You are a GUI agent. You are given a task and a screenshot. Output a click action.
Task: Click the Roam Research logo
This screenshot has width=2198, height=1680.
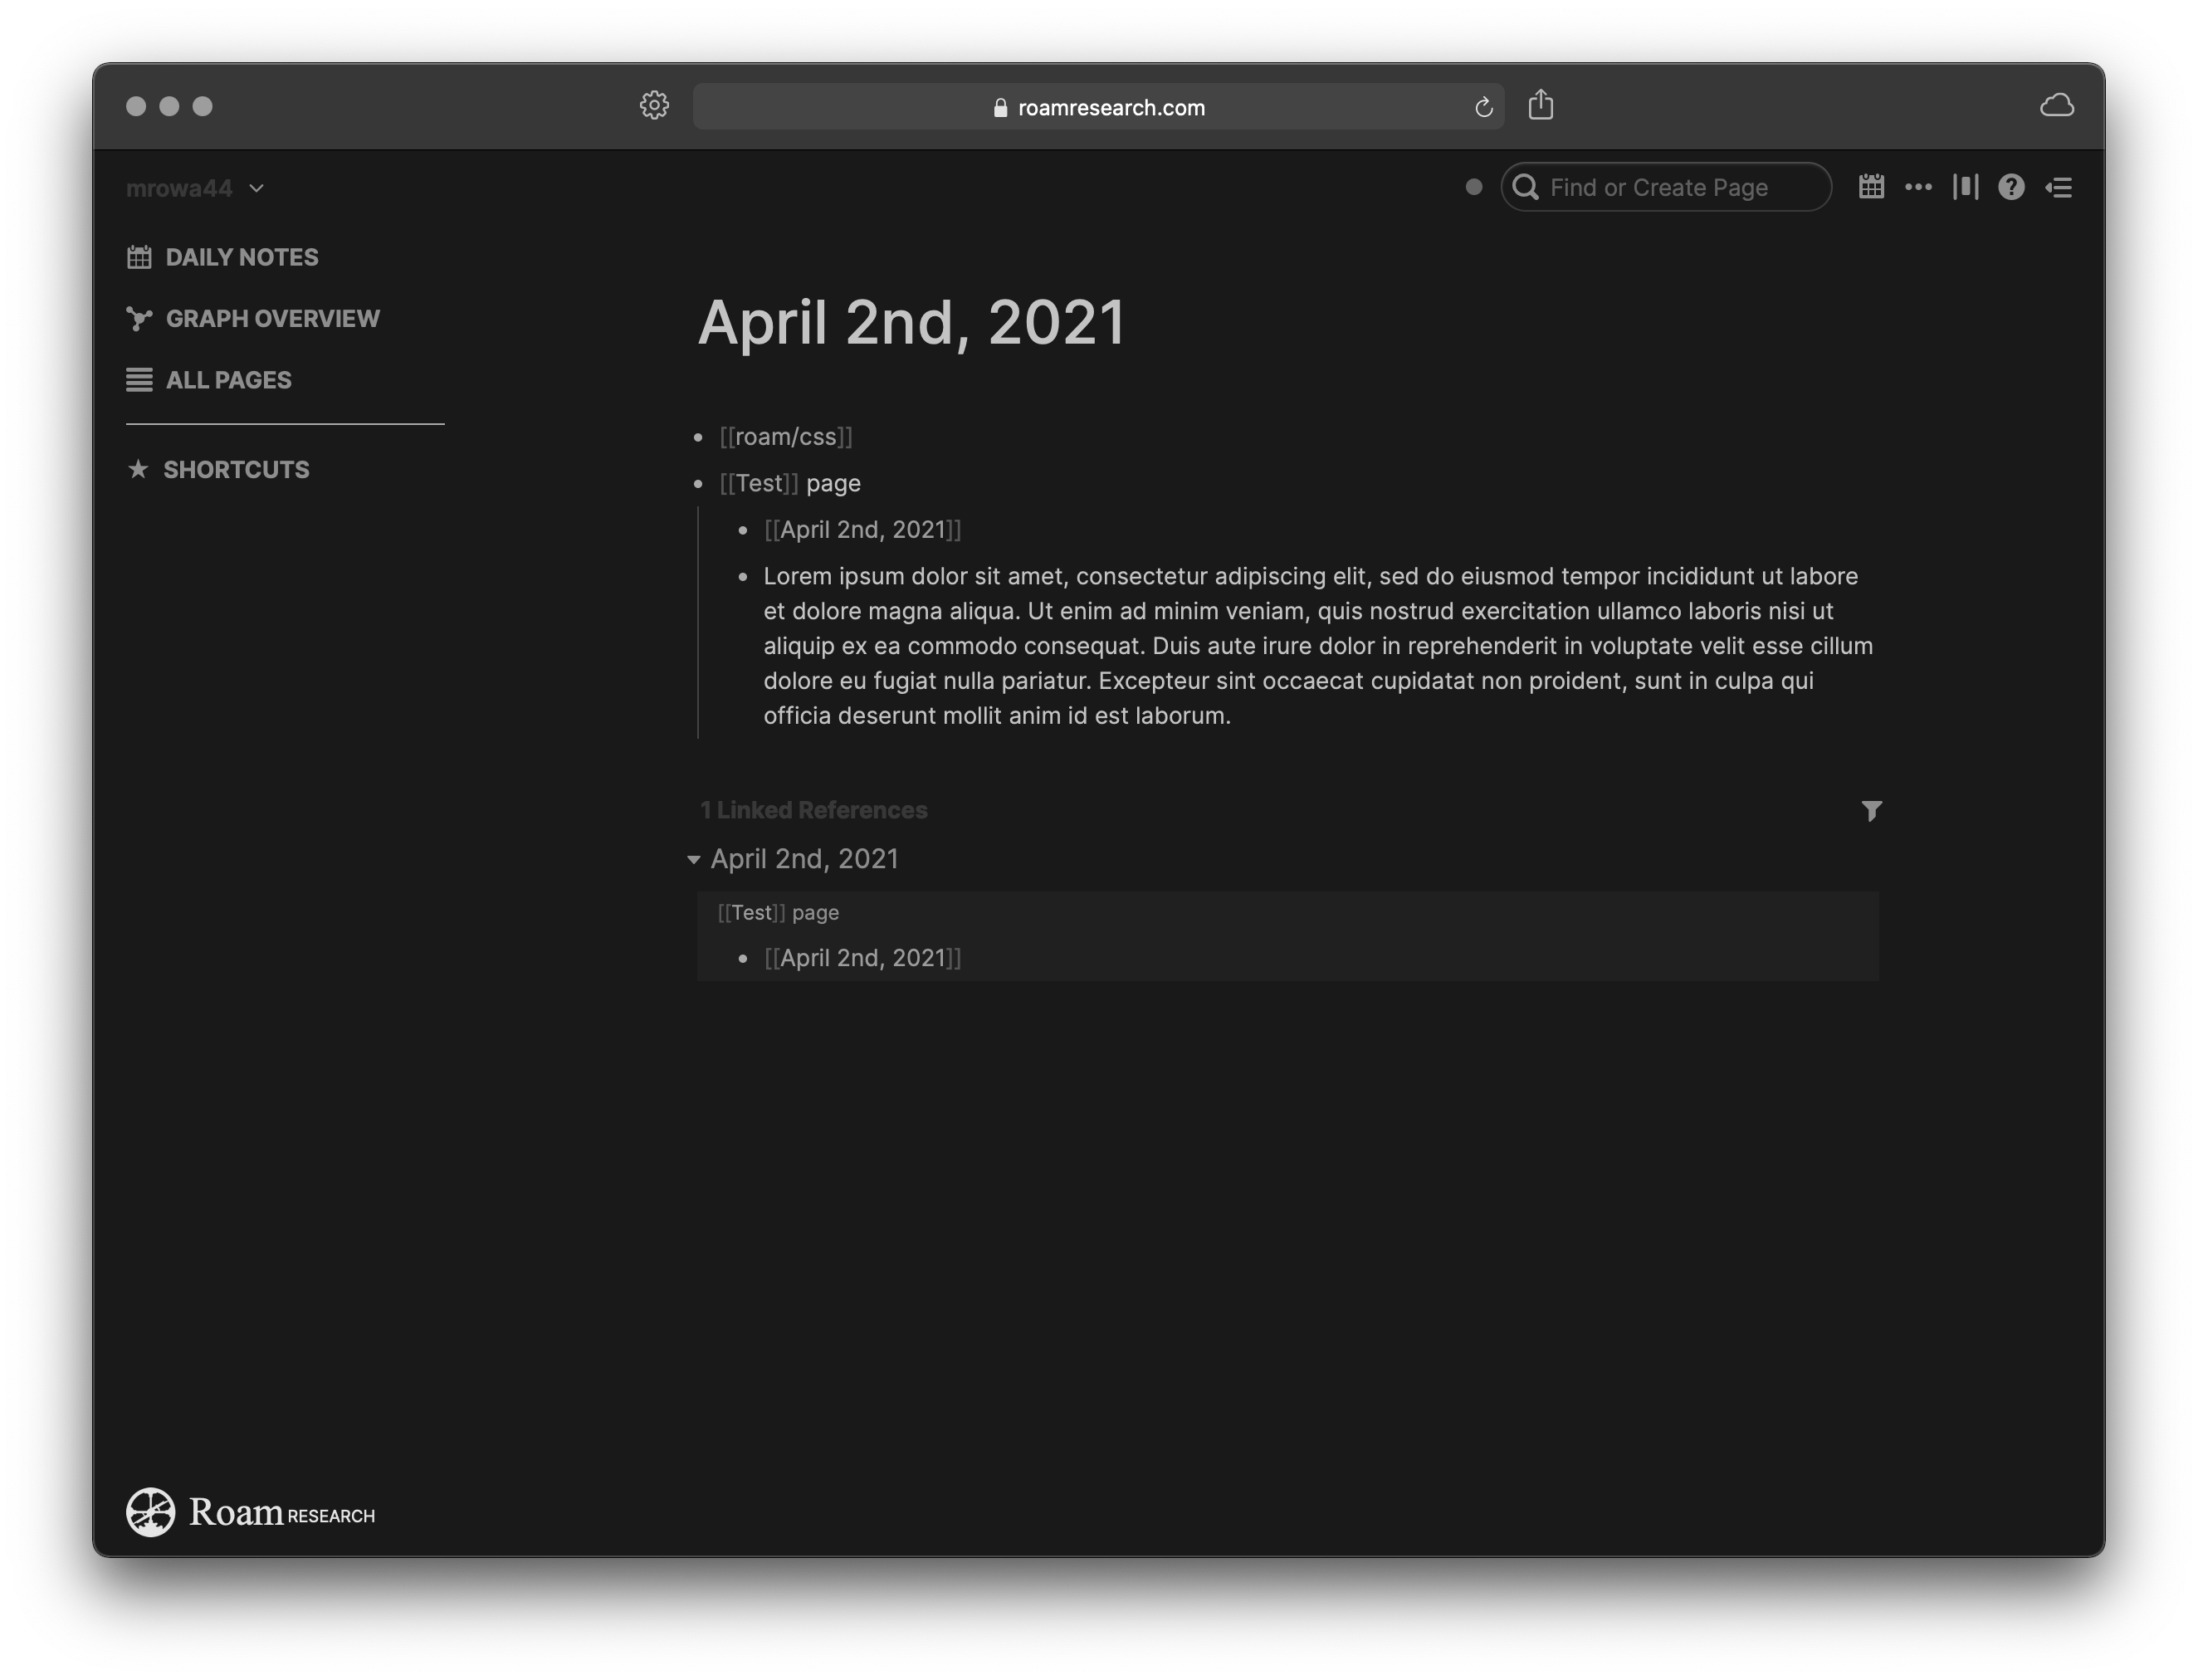250,1512
